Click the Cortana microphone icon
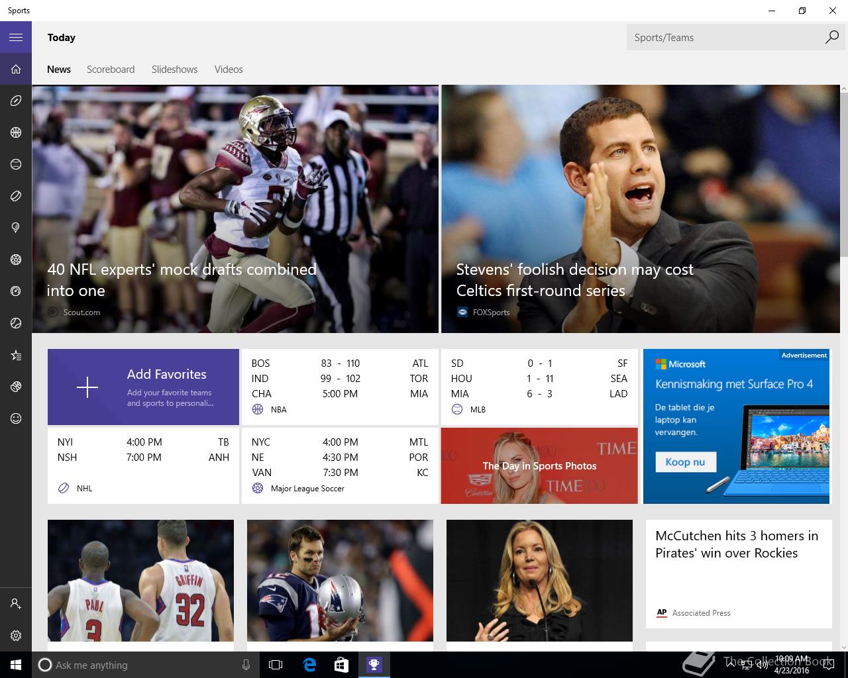This screenshot has height=678, width=848. [246, 665]
